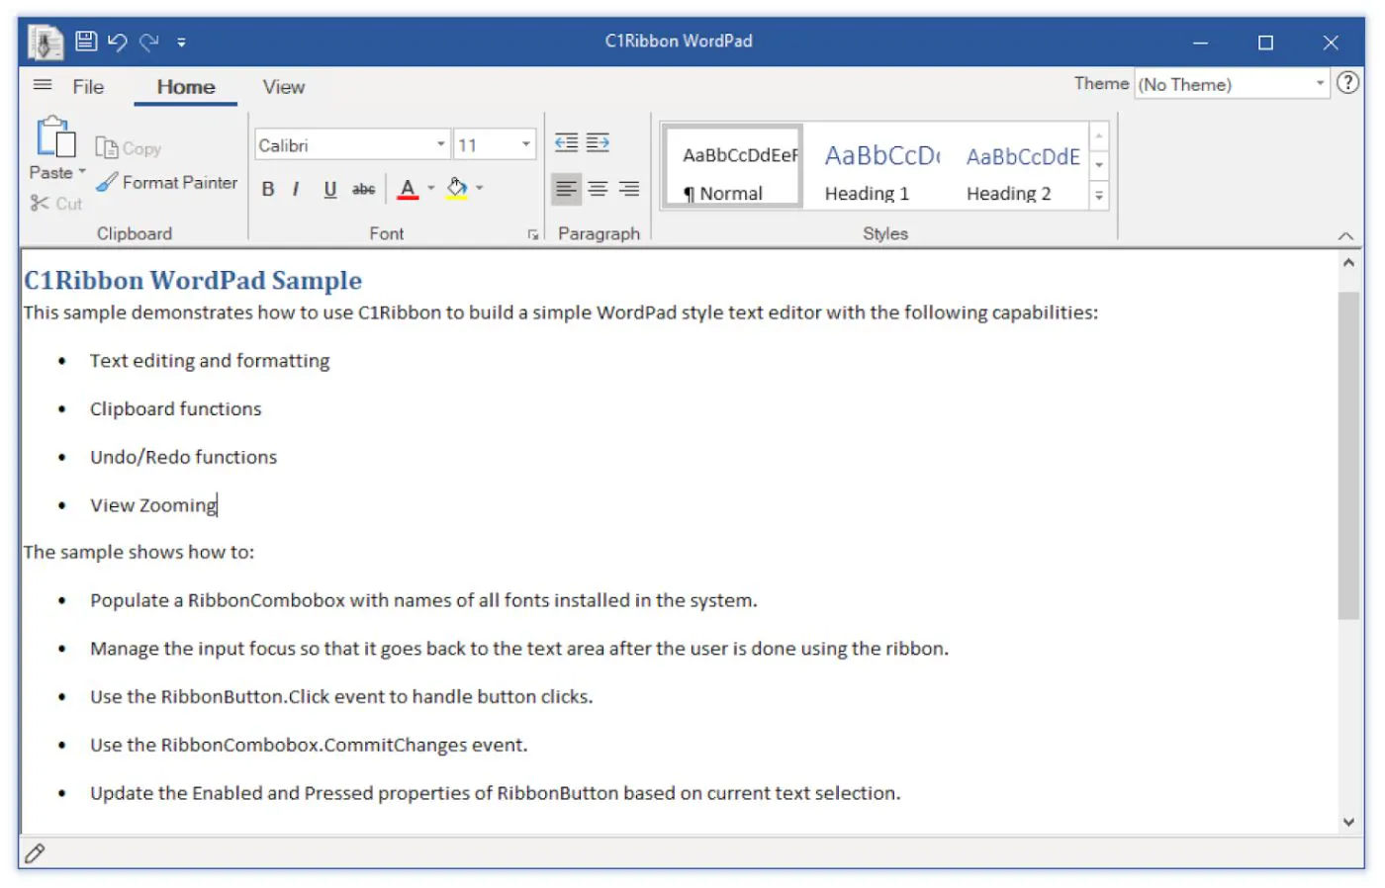Screen dimensions: 1385x888
Task: Open the File menu
Action: coord(88,87)
